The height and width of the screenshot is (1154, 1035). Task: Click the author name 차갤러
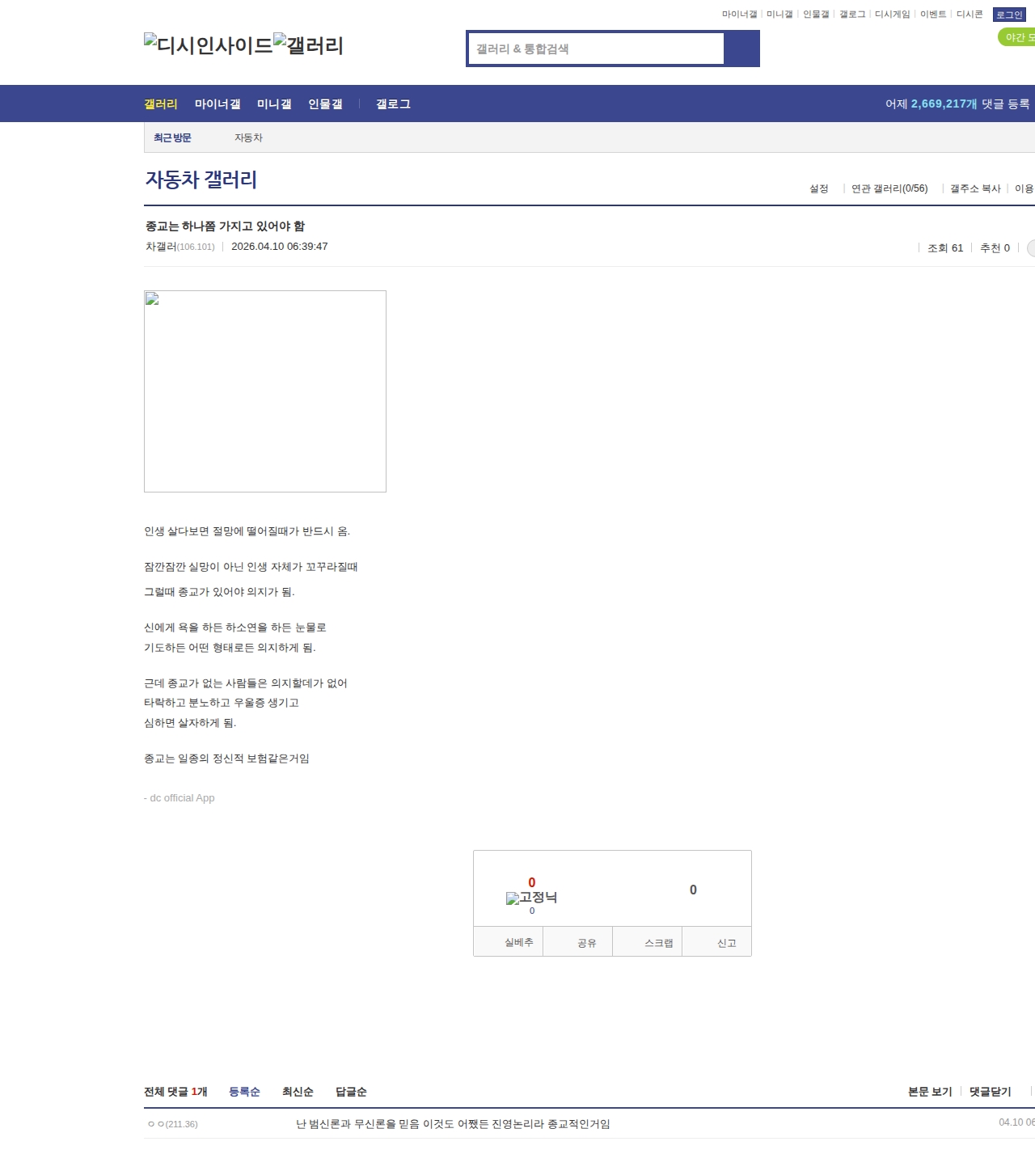[x=161, y=247]
